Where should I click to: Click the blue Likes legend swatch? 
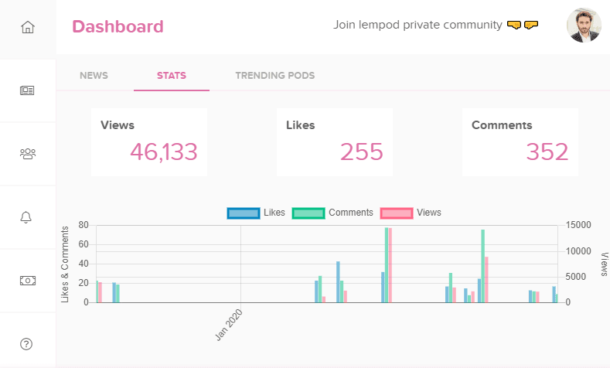click(244, 213)
